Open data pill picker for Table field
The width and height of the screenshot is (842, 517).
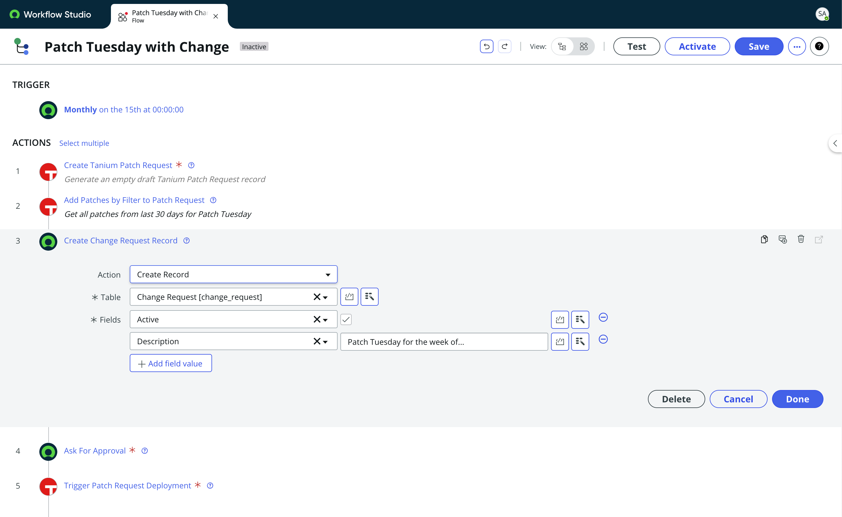coord(369,296)
